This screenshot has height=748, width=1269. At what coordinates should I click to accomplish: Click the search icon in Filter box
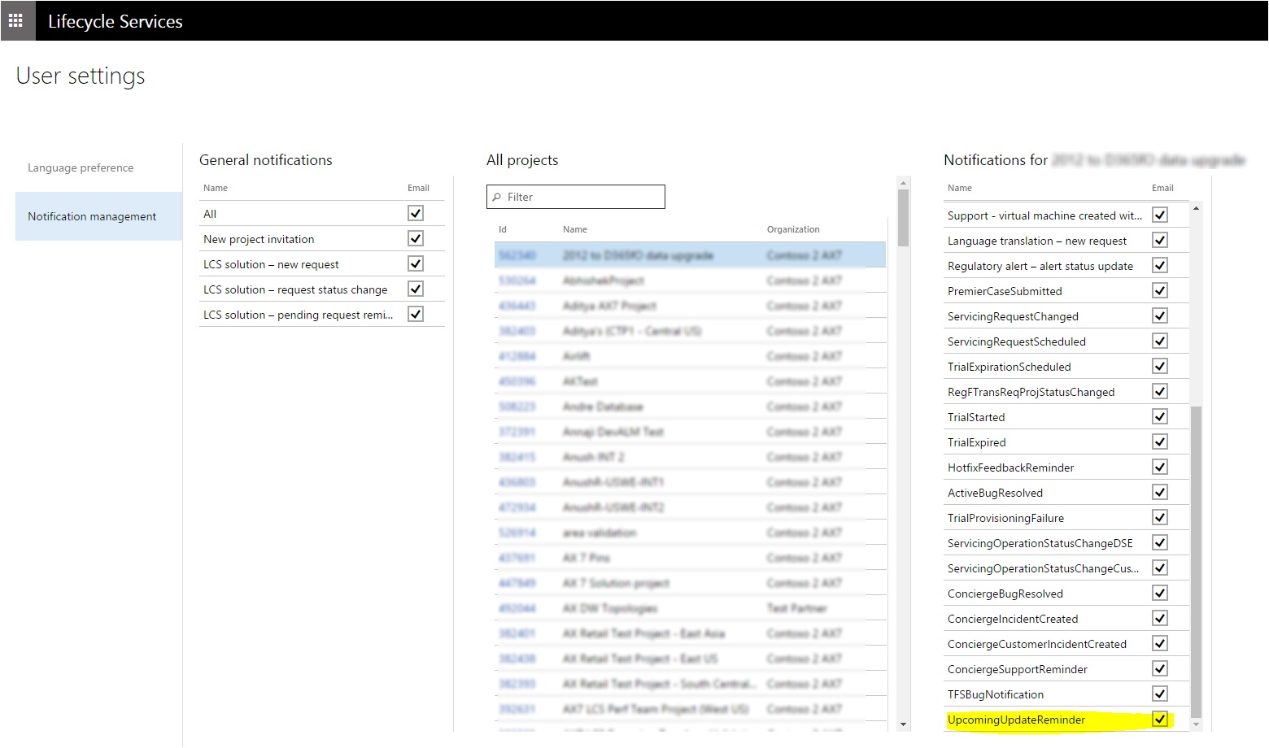click(x=497, y=197)
